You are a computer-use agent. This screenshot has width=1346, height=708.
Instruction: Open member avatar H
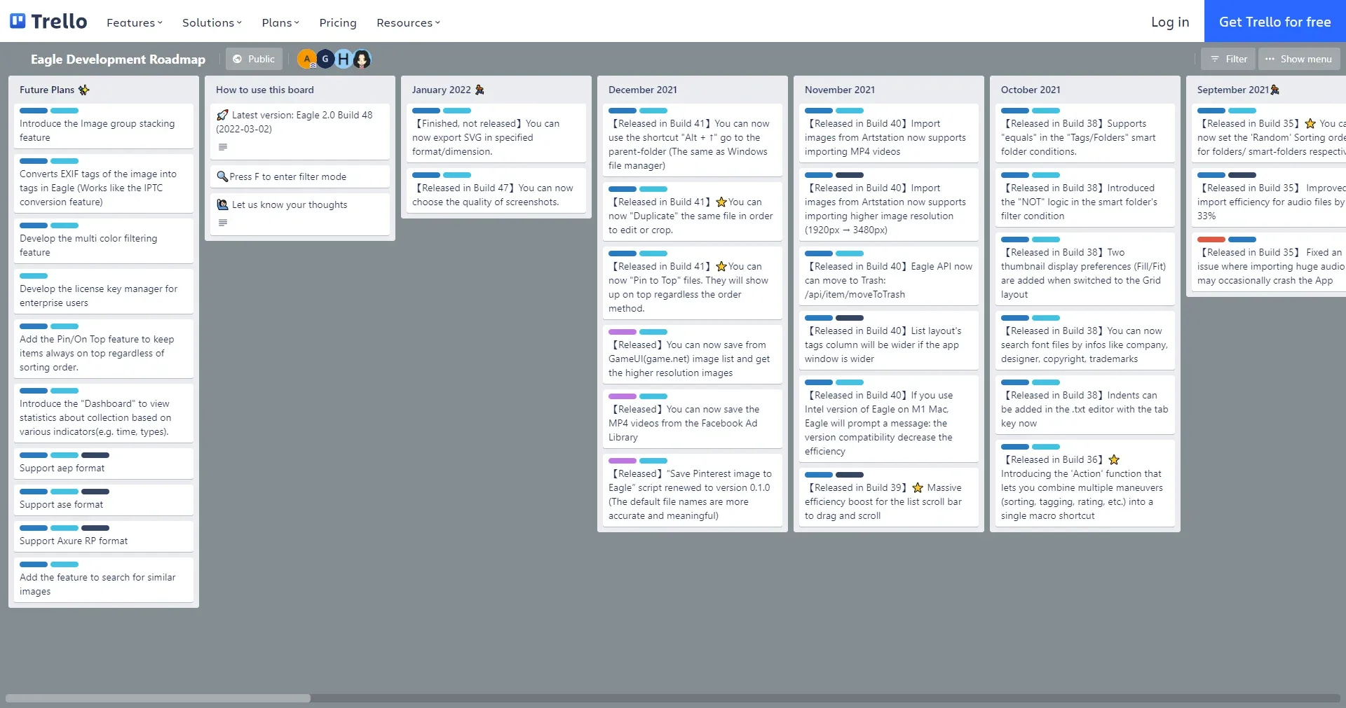(x=343, y=59)
